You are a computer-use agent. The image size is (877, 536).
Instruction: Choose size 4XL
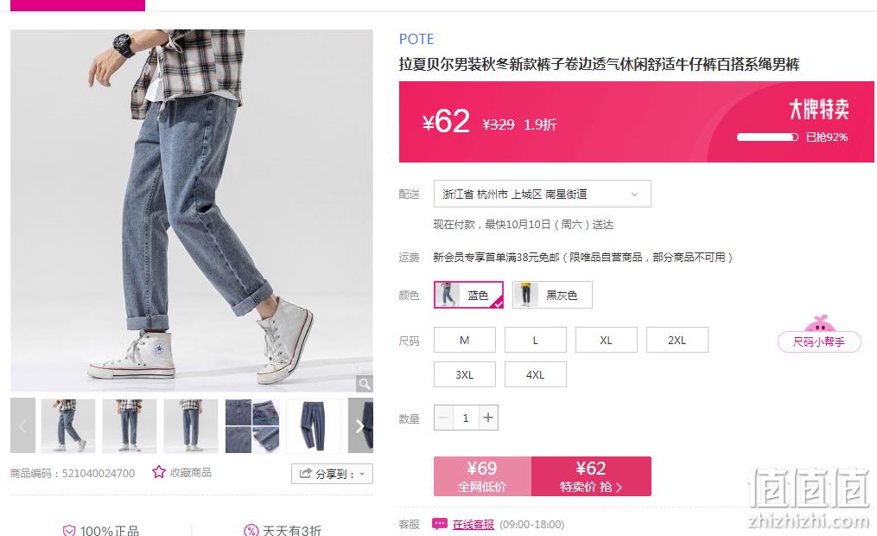coord(535,375)
